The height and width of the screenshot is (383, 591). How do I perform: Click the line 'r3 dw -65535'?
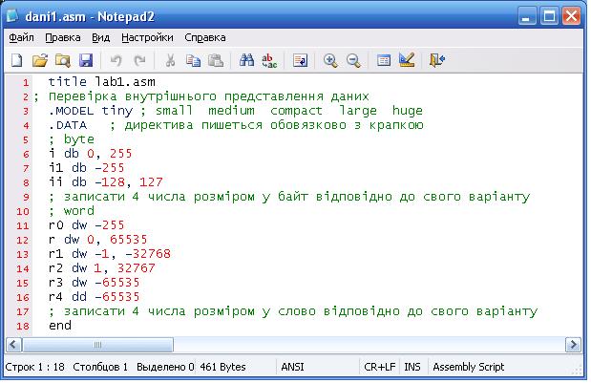point(94,283)
